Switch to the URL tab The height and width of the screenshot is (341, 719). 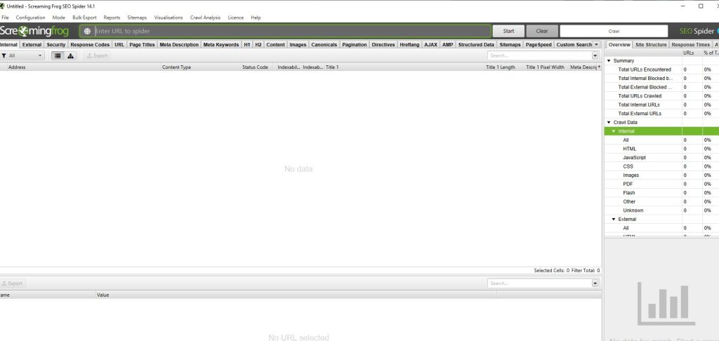pyautogui.click(x=119, y=44)
